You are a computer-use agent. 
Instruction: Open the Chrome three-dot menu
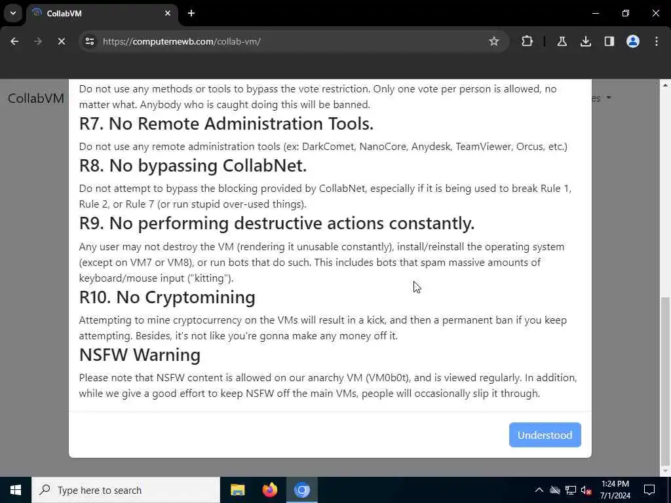(x=657, y=41)
